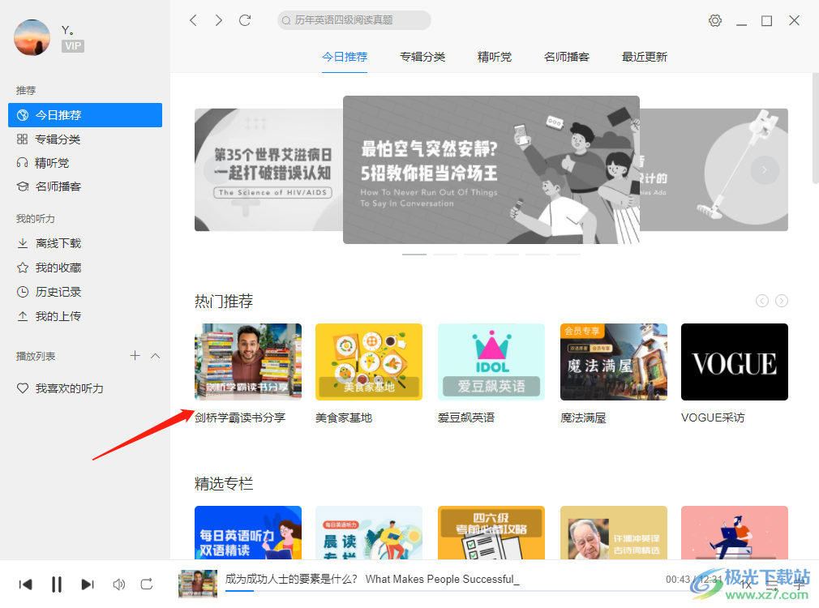Open the 晨读 column card
Image resolution: width=819 pixels, height=608 pixels.
point(369,533)
